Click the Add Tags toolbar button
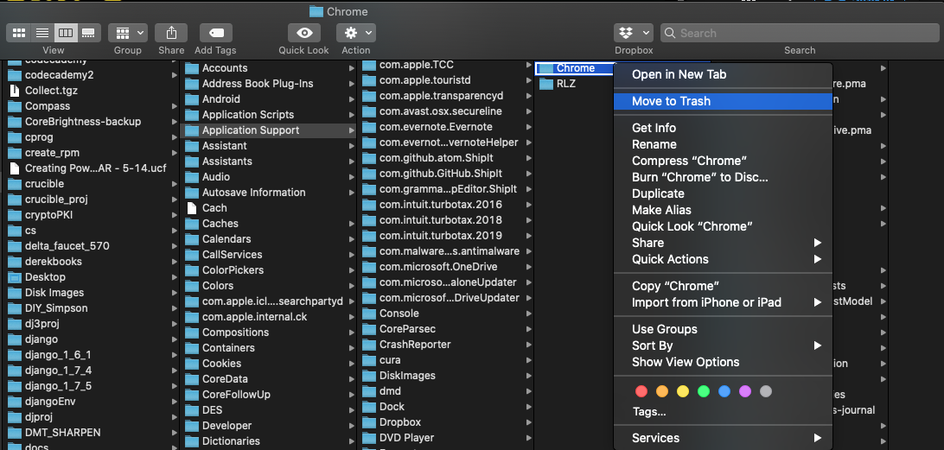Image resolution: width=944 pixels, height=450 pixels. tap(215, 33)
